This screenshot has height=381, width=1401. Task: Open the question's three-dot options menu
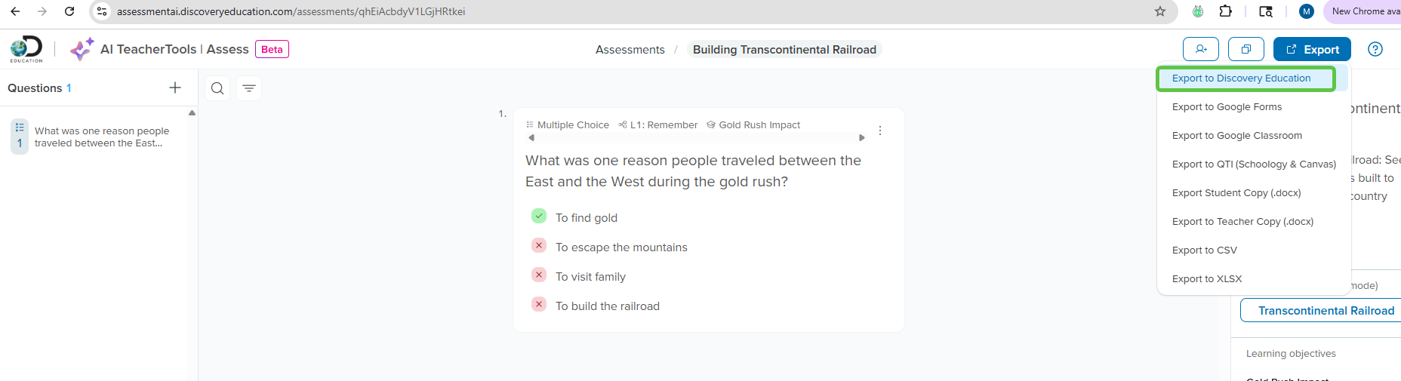[x=880, y=131]
